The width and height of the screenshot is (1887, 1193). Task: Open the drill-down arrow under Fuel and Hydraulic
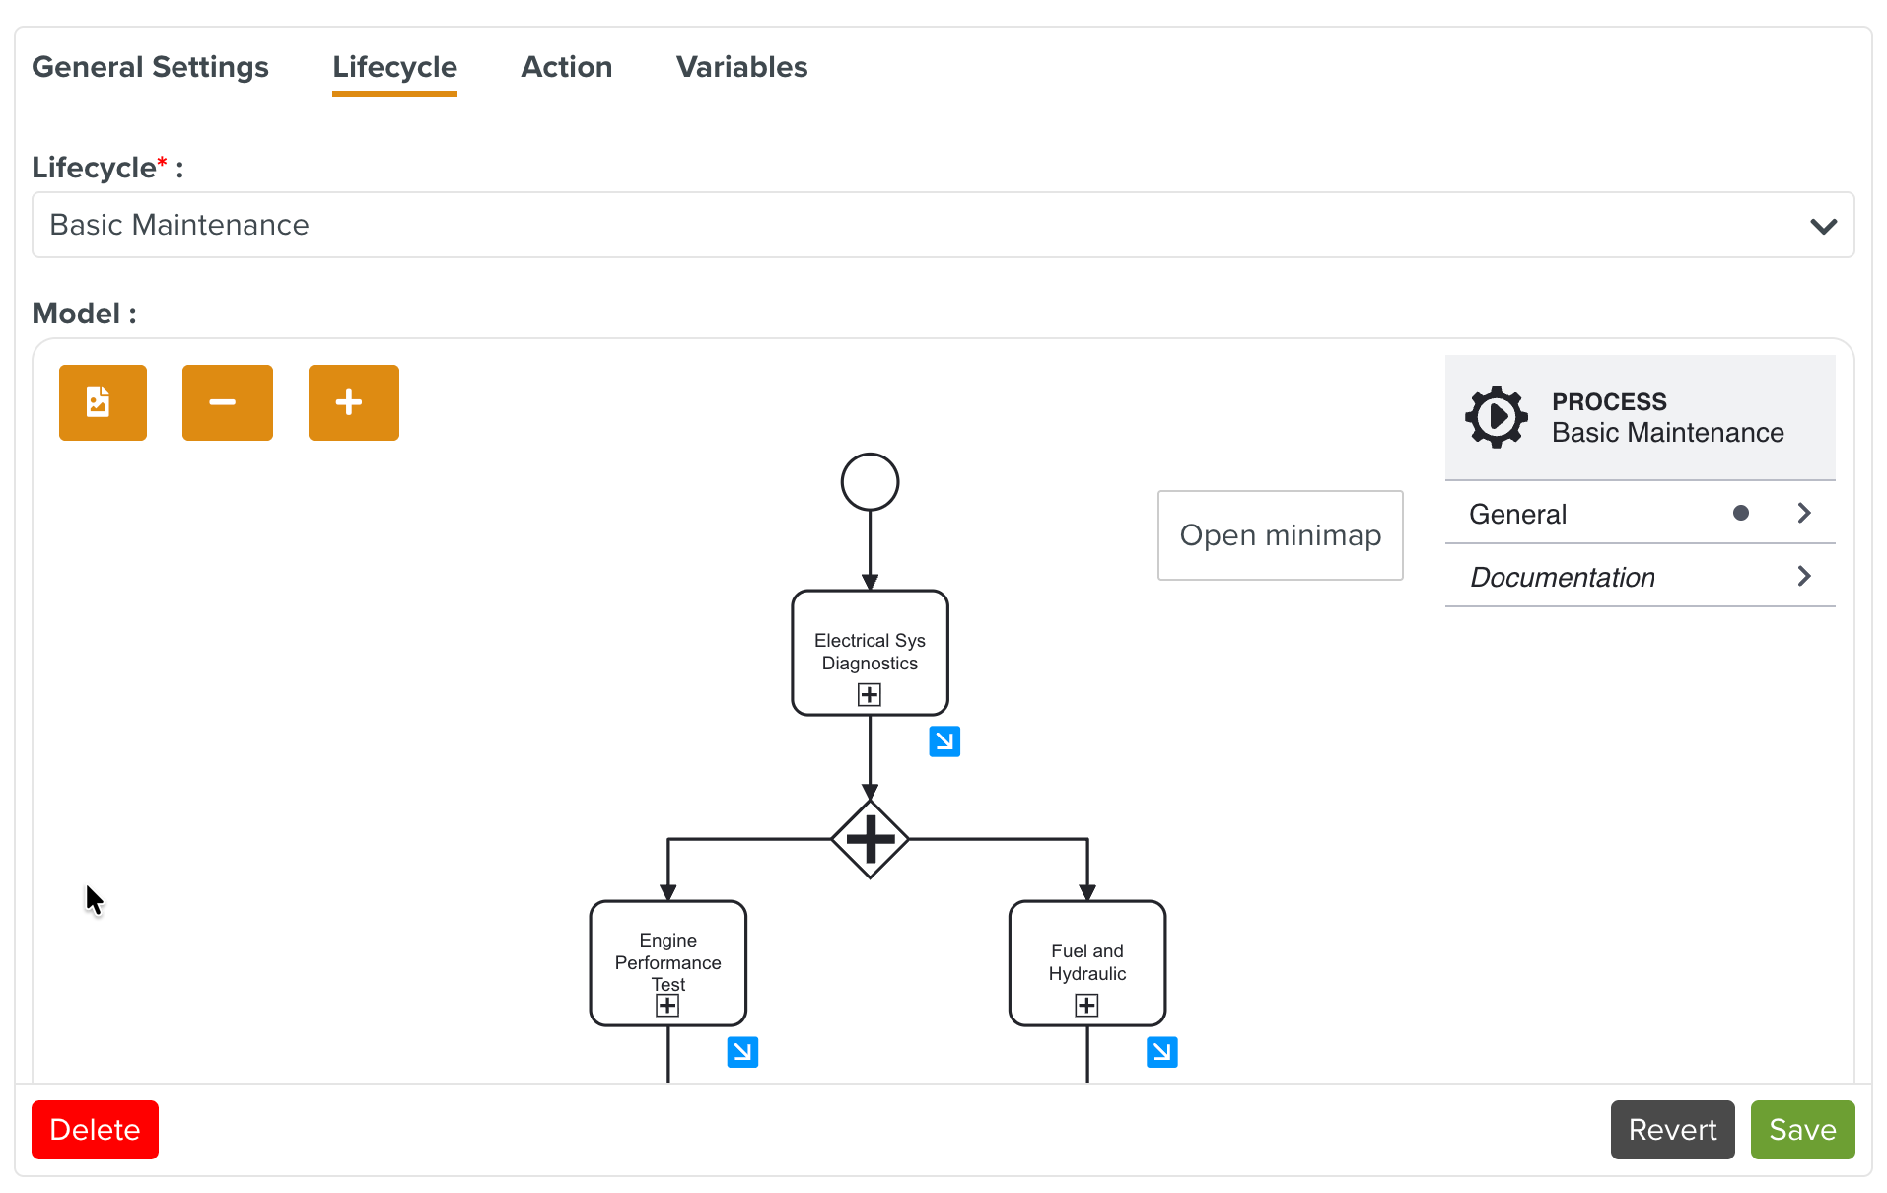(1162, 1051)
